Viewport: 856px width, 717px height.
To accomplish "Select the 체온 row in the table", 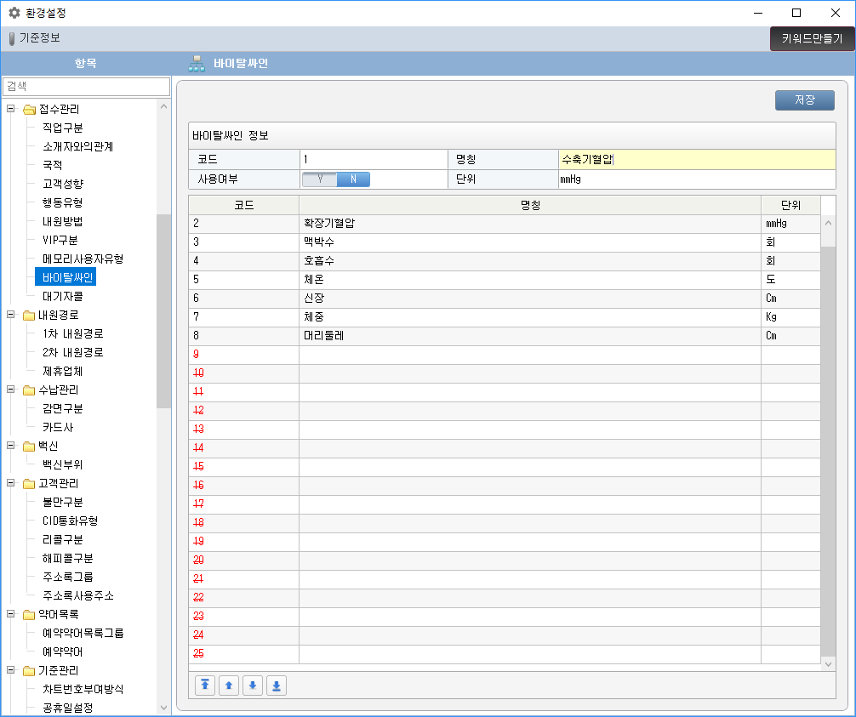I will 529,279.
